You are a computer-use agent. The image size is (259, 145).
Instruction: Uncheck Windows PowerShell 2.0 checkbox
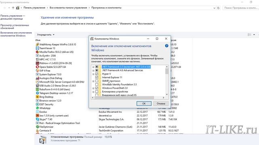point(97,88)
